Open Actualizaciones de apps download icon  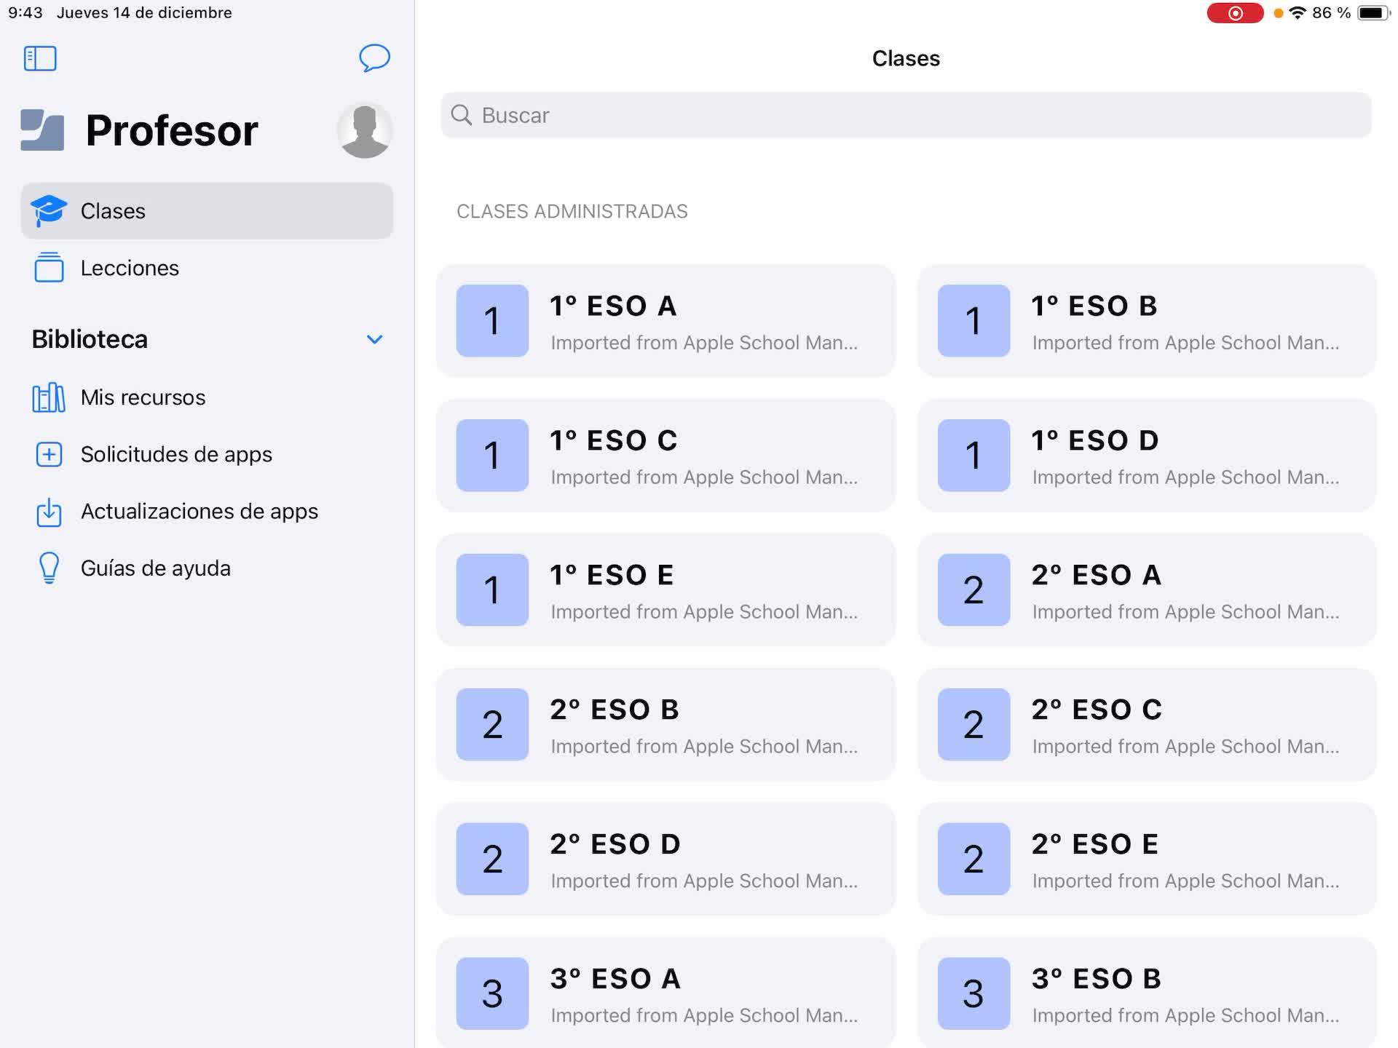(x=49, y=512)
